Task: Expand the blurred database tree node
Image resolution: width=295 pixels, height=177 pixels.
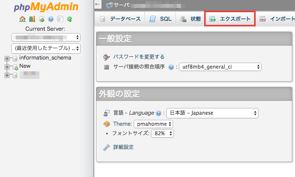Action: tap(7, 75)
